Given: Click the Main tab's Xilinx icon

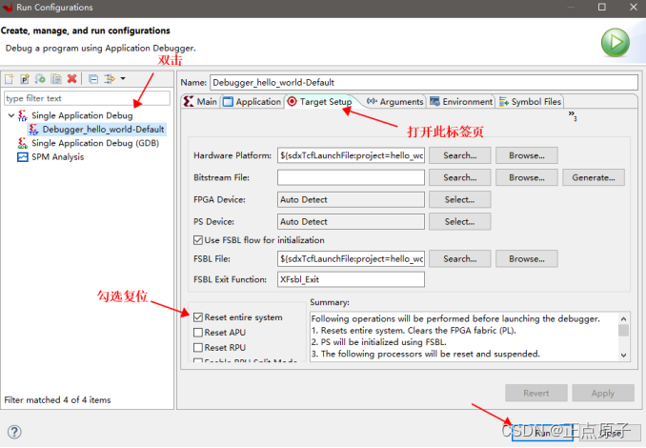Looking at the screenshot, I should 189,101.
